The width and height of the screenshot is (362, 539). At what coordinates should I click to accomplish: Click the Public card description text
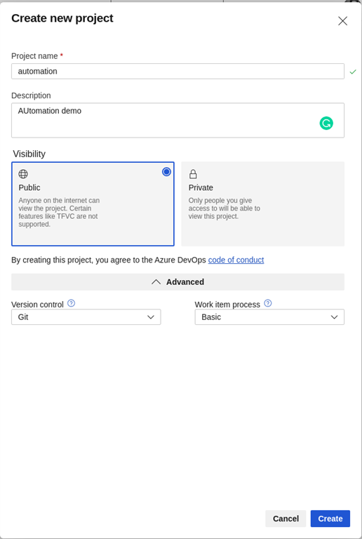coord(59,212)
